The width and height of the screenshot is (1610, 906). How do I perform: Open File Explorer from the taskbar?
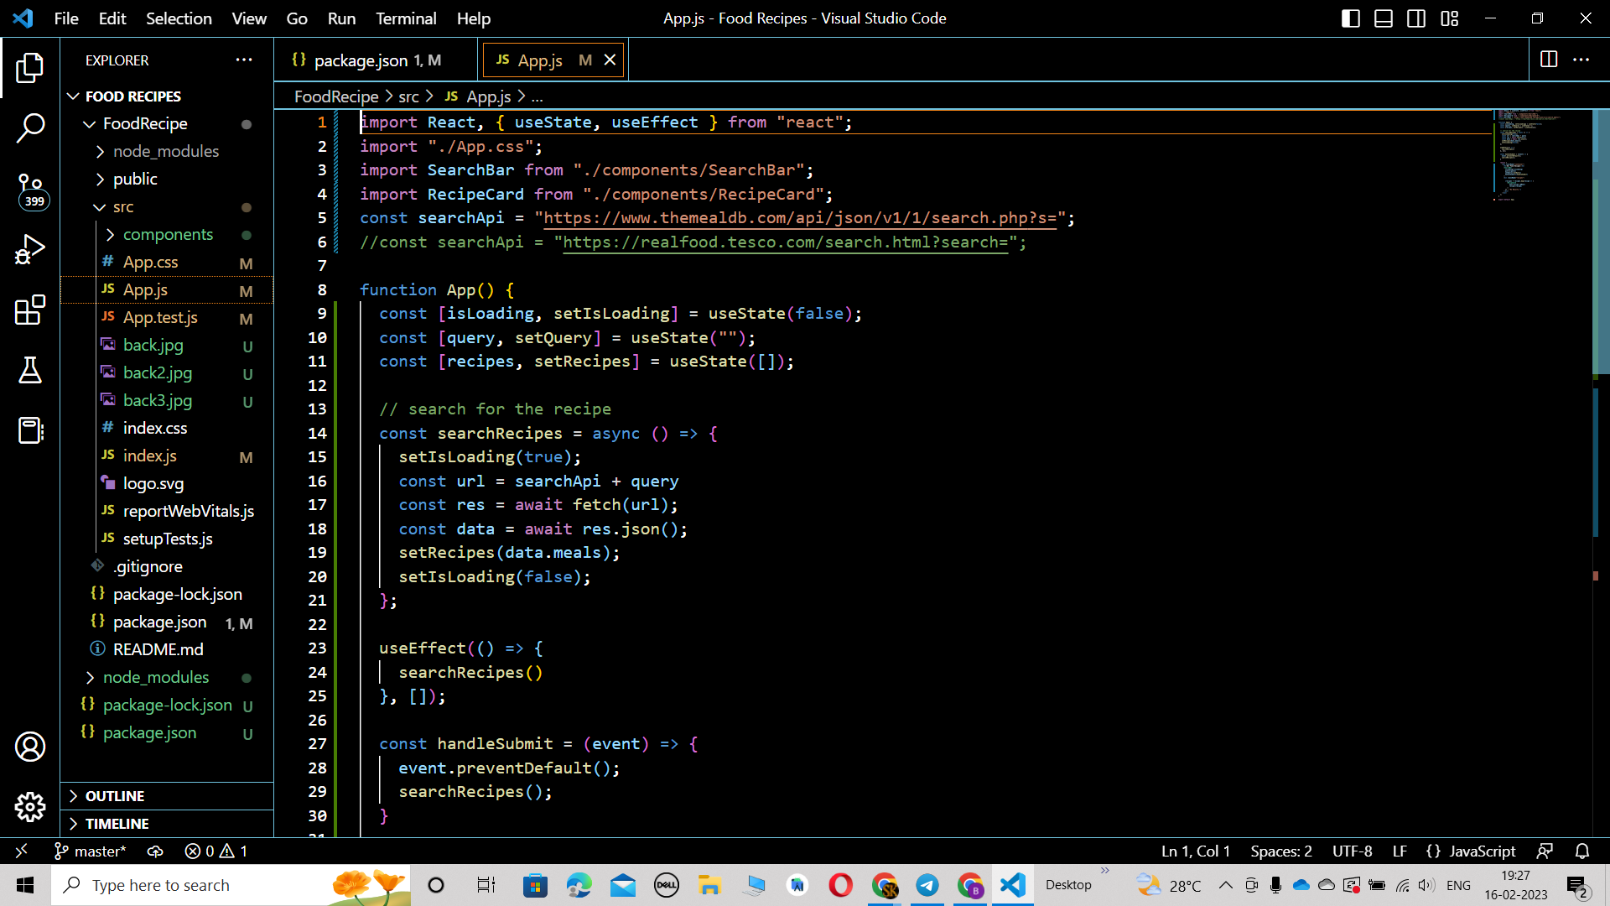[709, 885]
